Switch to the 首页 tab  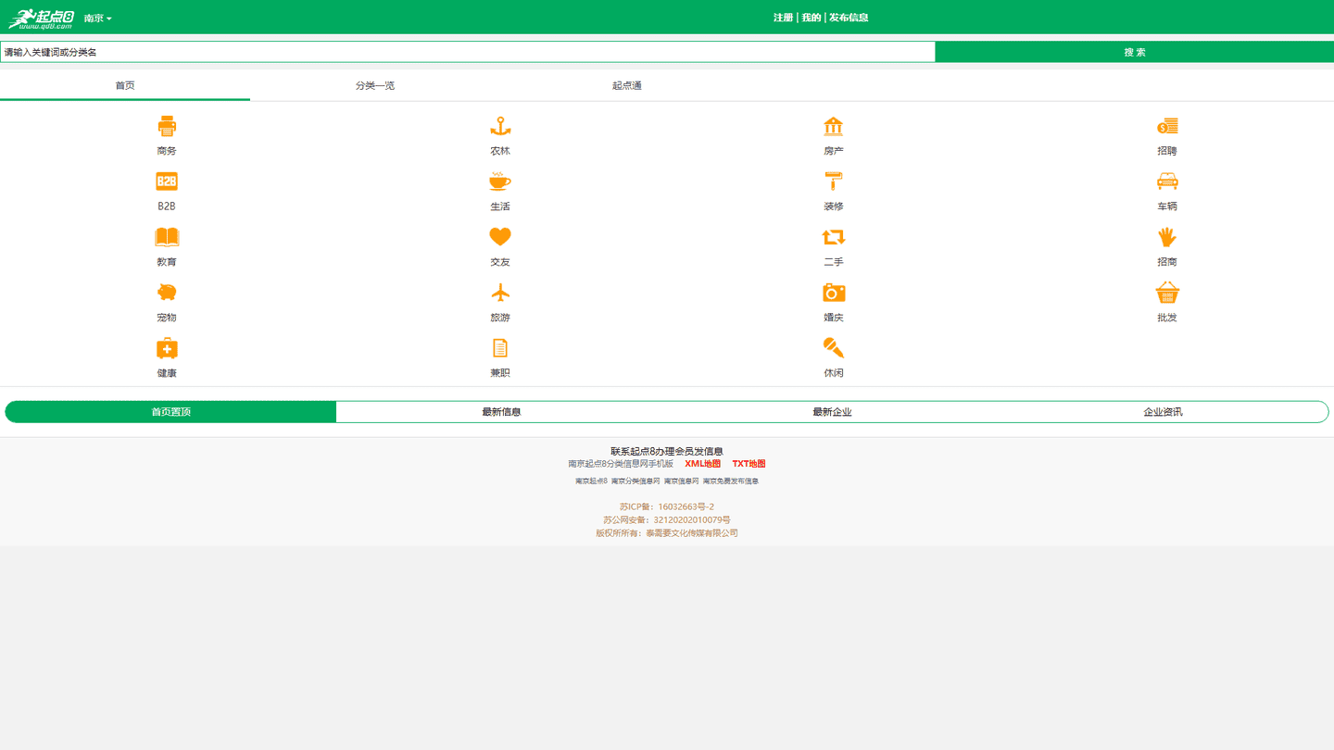click(x=125, y=85)
